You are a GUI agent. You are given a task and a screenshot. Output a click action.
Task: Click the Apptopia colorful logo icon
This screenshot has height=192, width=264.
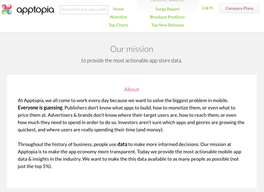click(x=6, y=10)
